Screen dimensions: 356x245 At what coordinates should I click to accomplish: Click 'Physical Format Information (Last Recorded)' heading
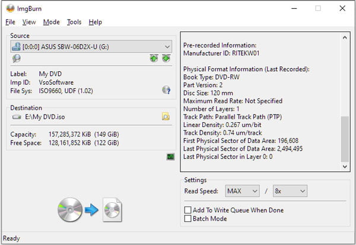246,69
